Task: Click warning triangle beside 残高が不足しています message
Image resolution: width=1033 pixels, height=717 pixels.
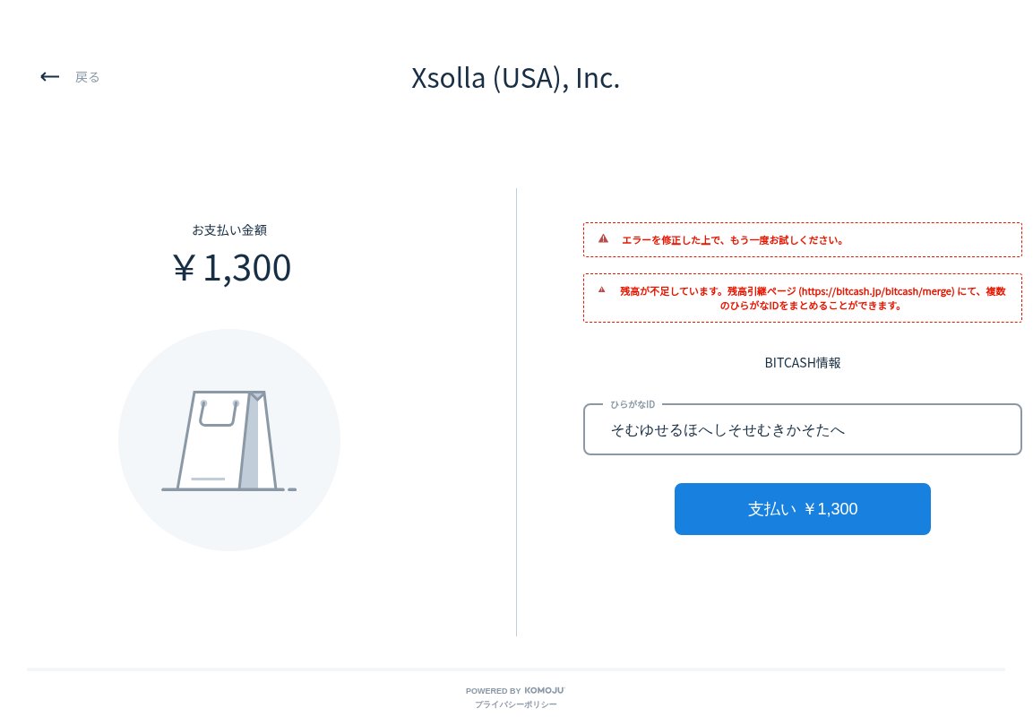Action: [x=602, y=290]
